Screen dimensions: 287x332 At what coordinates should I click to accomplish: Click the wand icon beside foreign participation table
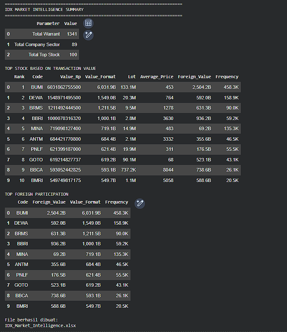[x=140, y=203]
